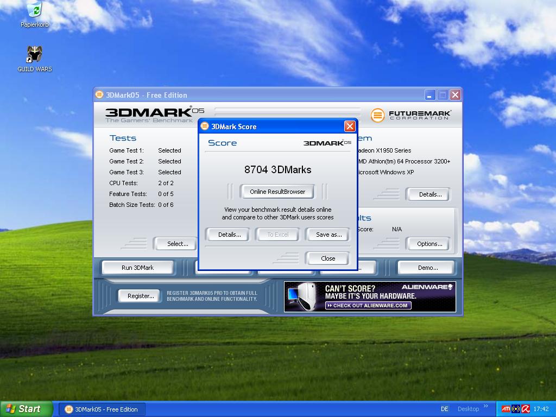Click the 17:42 system clock

tap(541, 409)
